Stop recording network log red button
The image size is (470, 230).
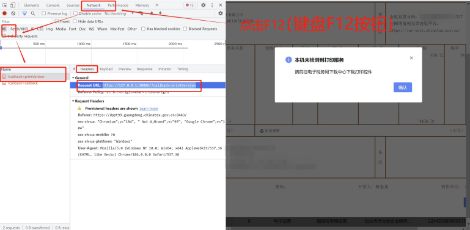coord(4,13)
